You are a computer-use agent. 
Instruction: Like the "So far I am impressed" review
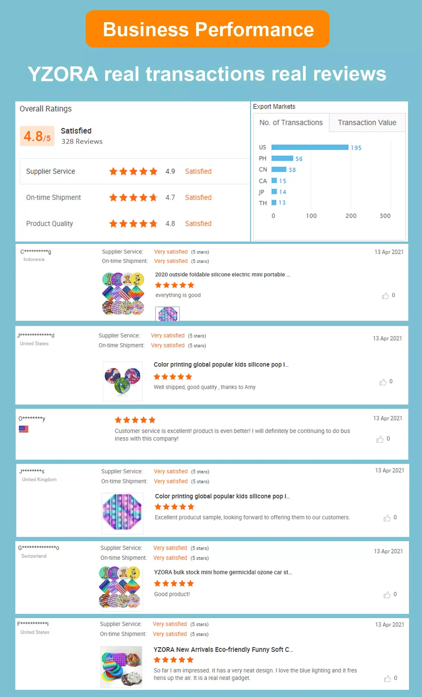tap(387, 678)
